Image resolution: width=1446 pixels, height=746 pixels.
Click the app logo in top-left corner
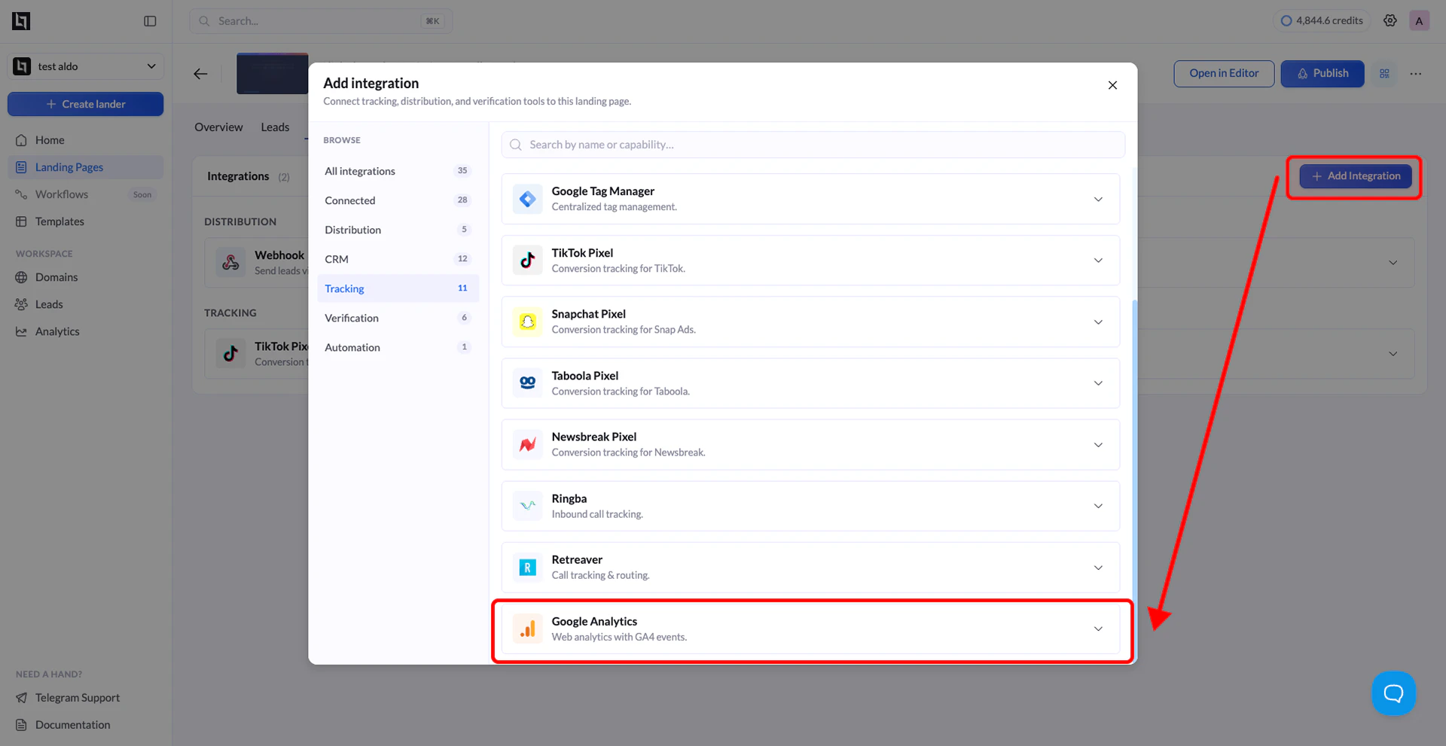click(21, 21)
